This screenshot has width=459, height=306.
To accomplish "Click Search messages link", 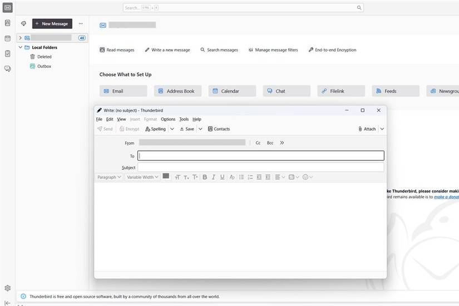I will coord(219,50).
